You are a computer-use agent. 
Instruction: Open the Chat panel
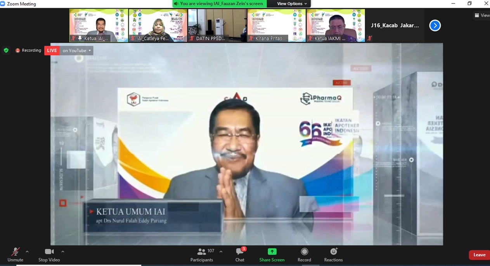click(x=240, y=255)
